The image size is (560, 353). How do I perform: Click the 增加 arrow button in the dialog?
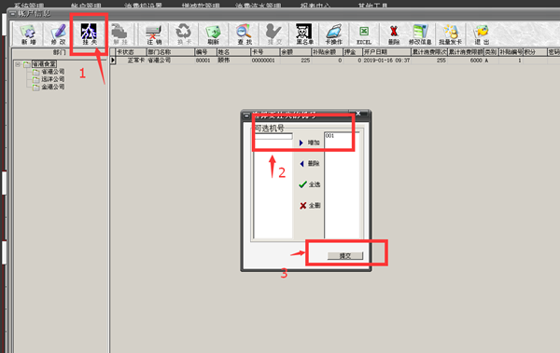pos(309,143)
